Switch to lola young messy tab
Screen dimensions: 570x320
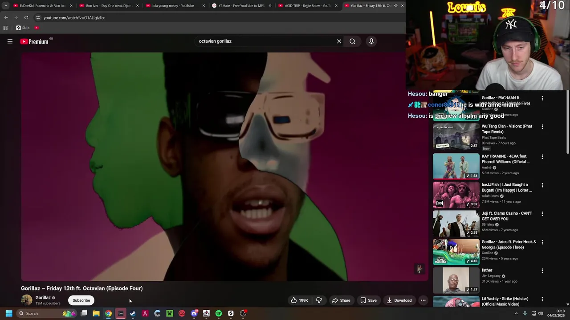click(175, 6)
